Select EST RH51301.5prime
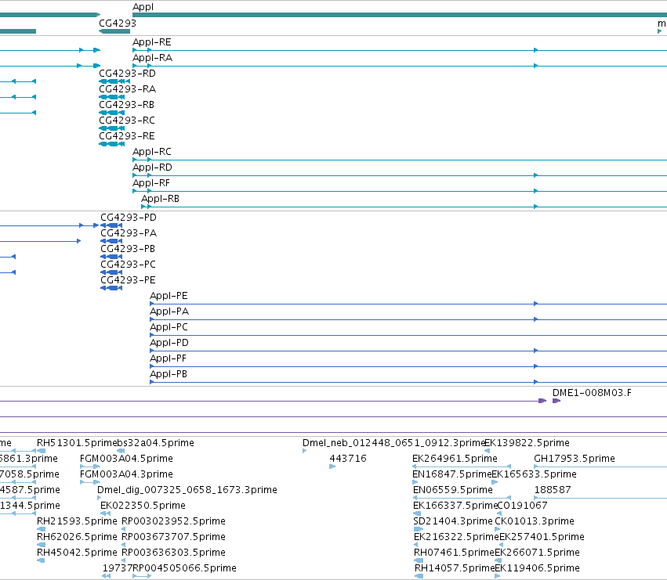This screenshot has width=667, height=580. coord(77,443)
